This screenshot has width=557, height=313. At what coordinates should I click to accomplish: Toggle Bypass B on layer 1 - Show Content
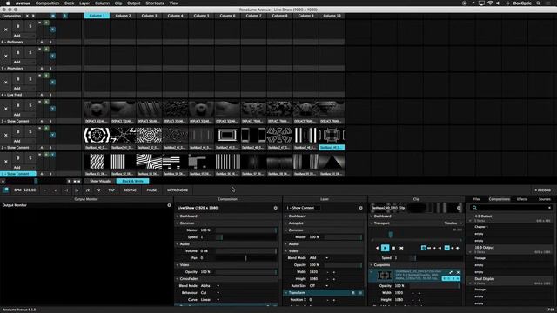[x=18, y=158]
